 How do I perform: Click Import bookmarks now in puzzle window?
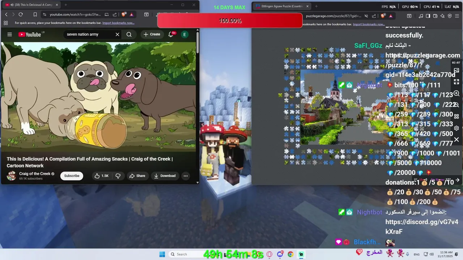click(x=369, y=24)
